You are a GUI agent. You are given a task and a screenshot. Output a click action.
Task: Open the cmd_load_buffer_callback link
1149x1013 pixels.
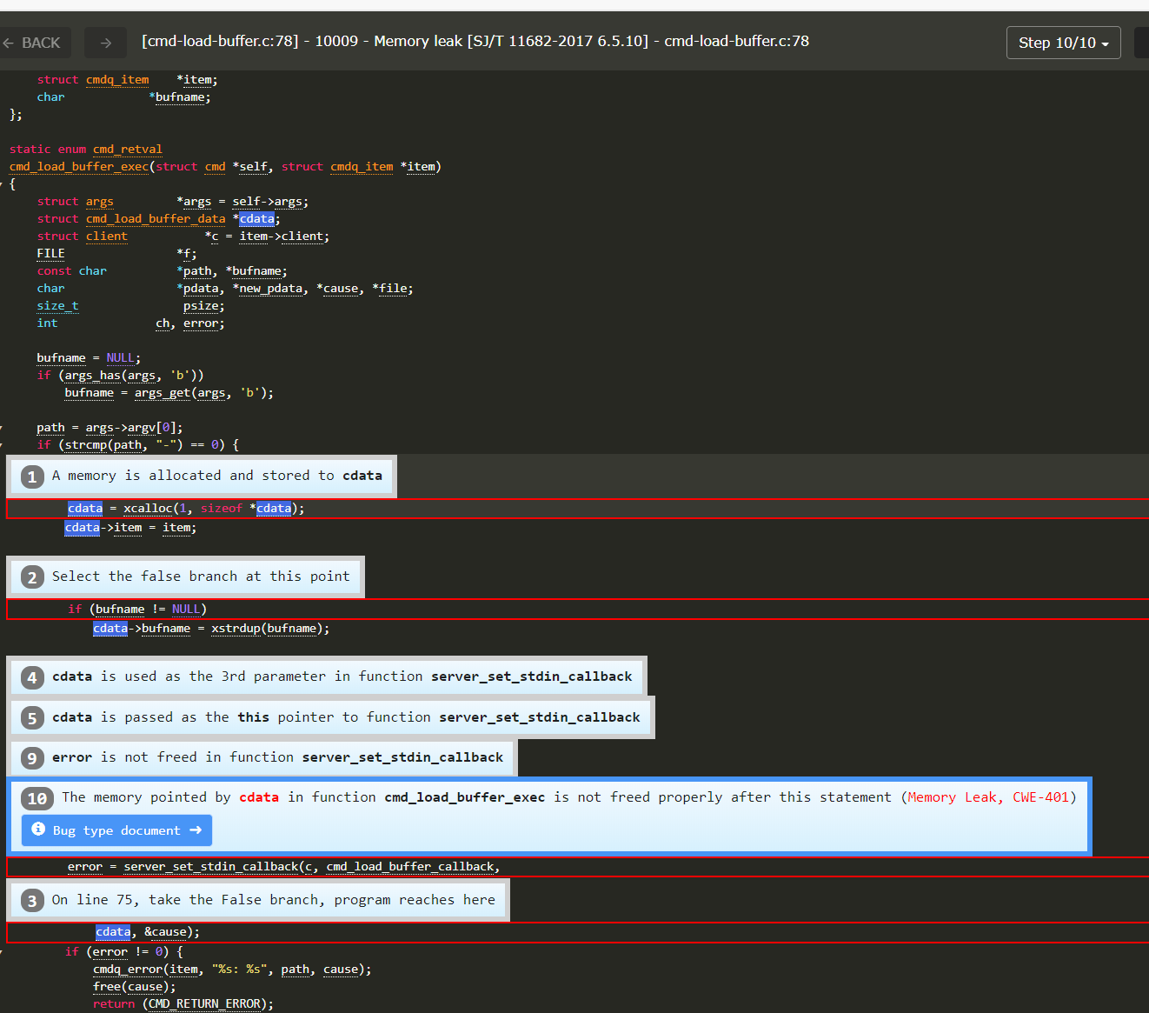(411, 866)
